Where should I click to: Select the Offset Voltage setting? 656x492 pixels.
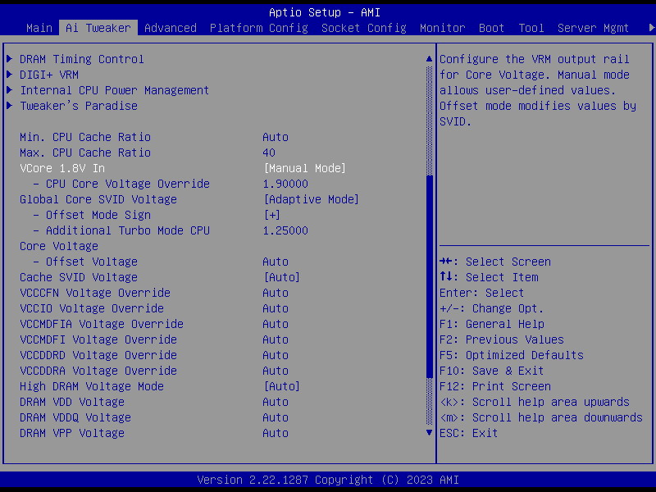click(85, 262)
